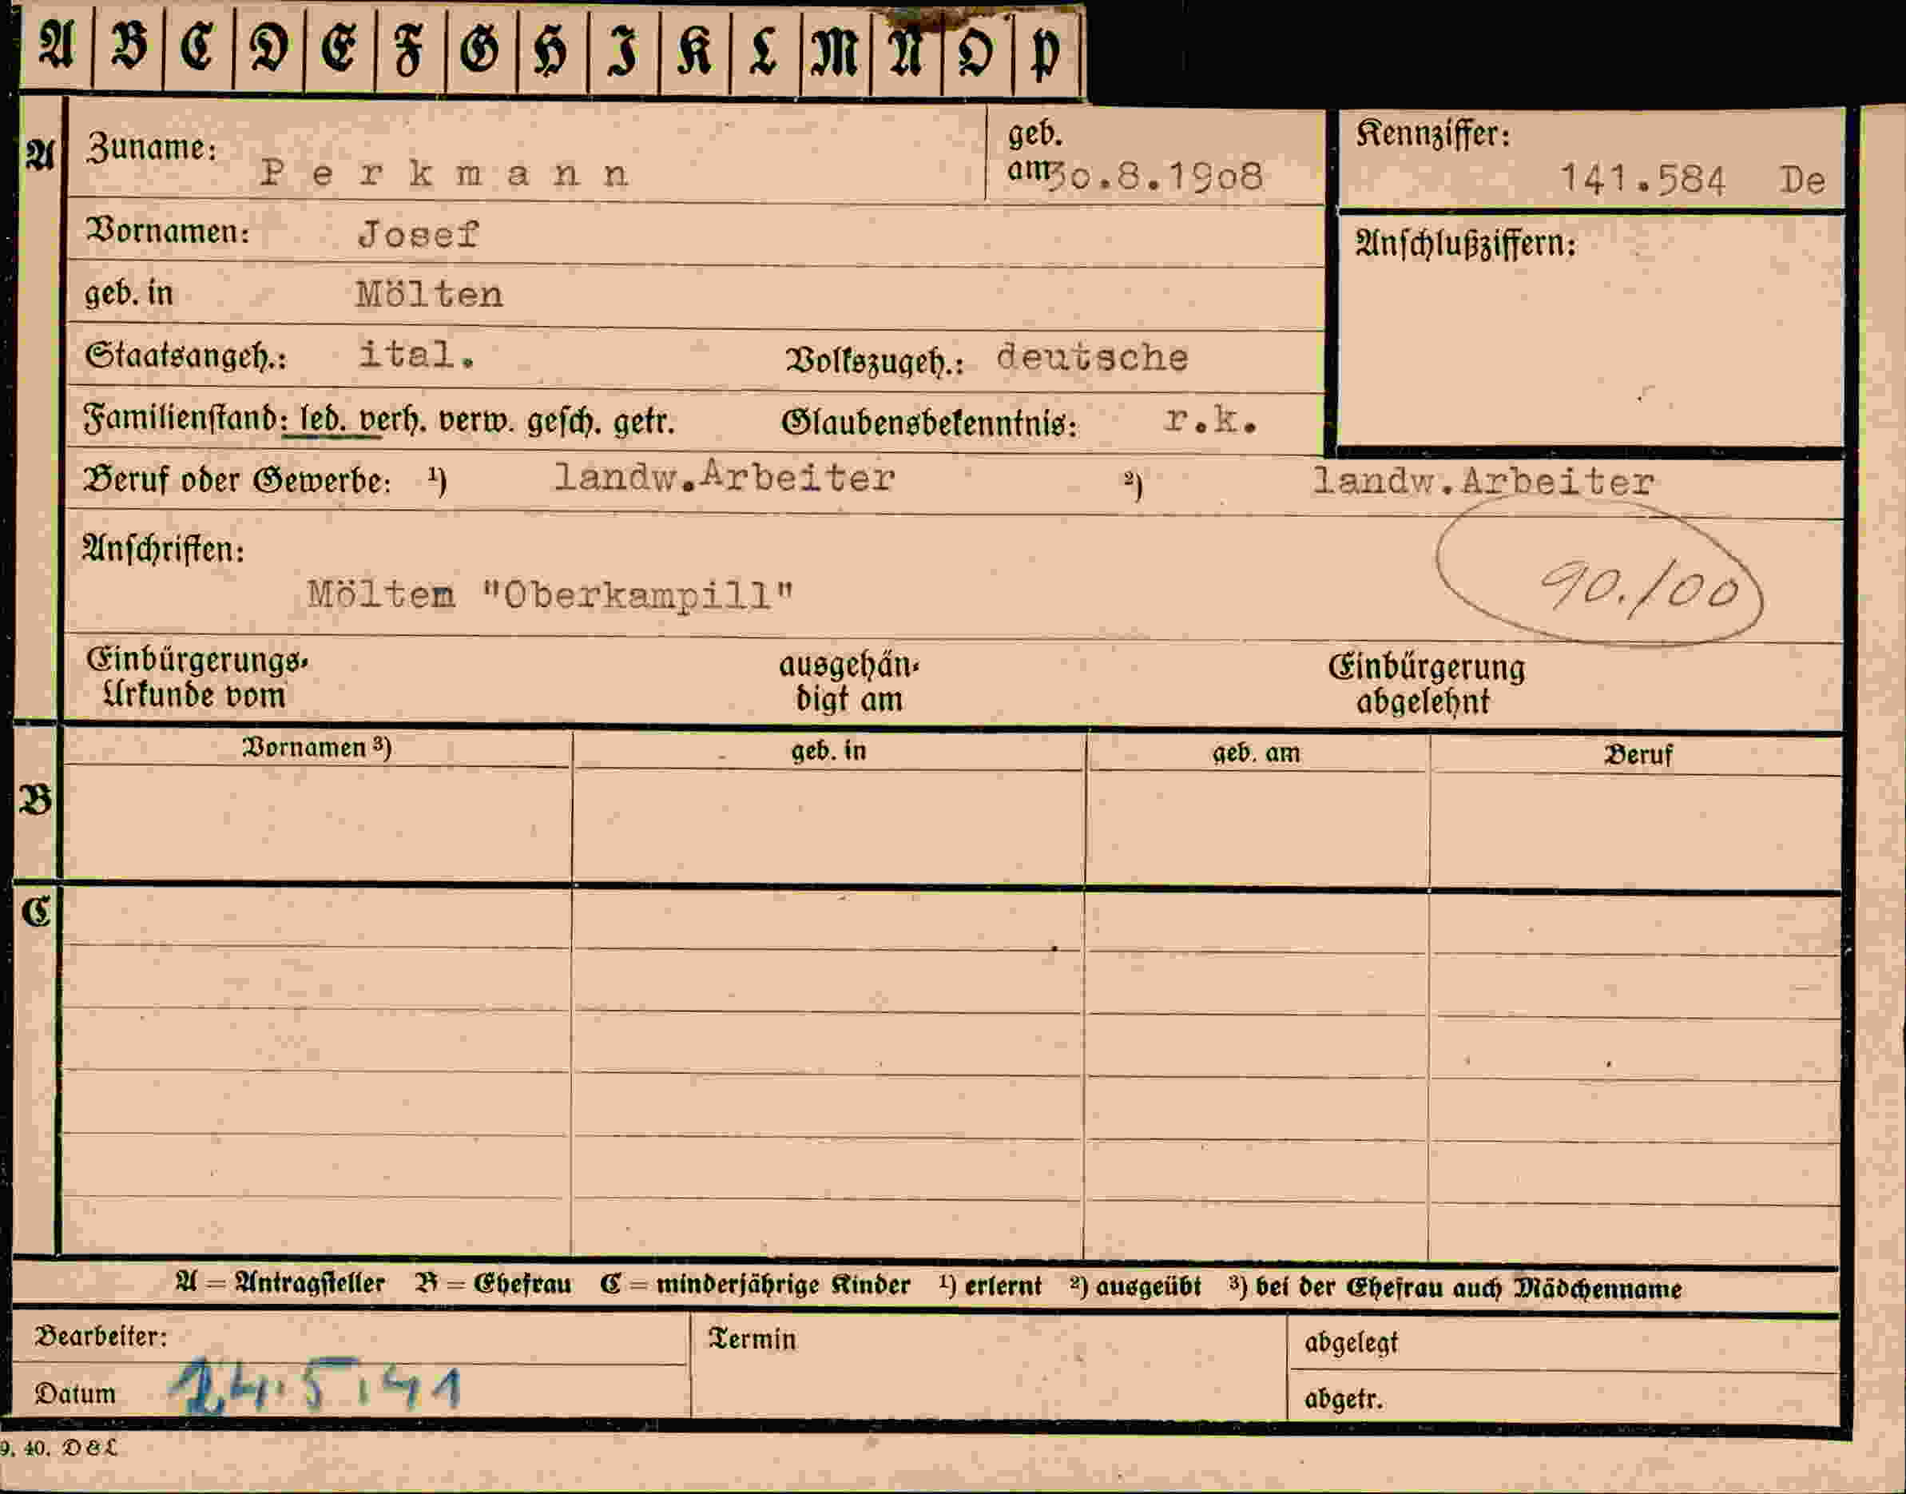The image size is (1906, 1494).
Task: Click religion value "r.k."
Action: (x=1210, y=422)
